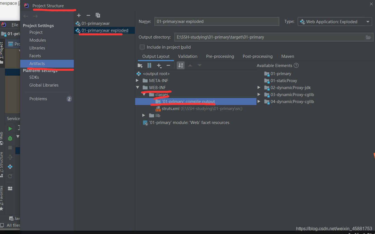Image resolution: width=375 pixels, height=234 pixels.
Task: Create directory in Output Layout toolbar
Action: [140, 65]
